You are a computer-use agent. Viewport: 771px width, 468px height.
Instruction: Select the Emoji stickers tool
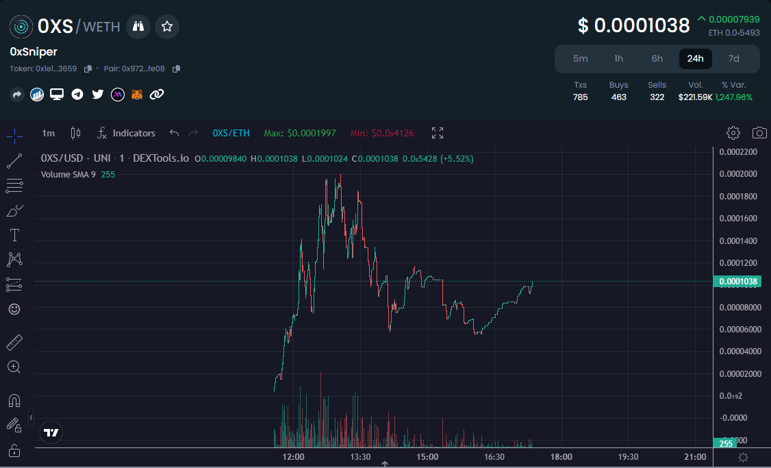(x=14, y=309)
